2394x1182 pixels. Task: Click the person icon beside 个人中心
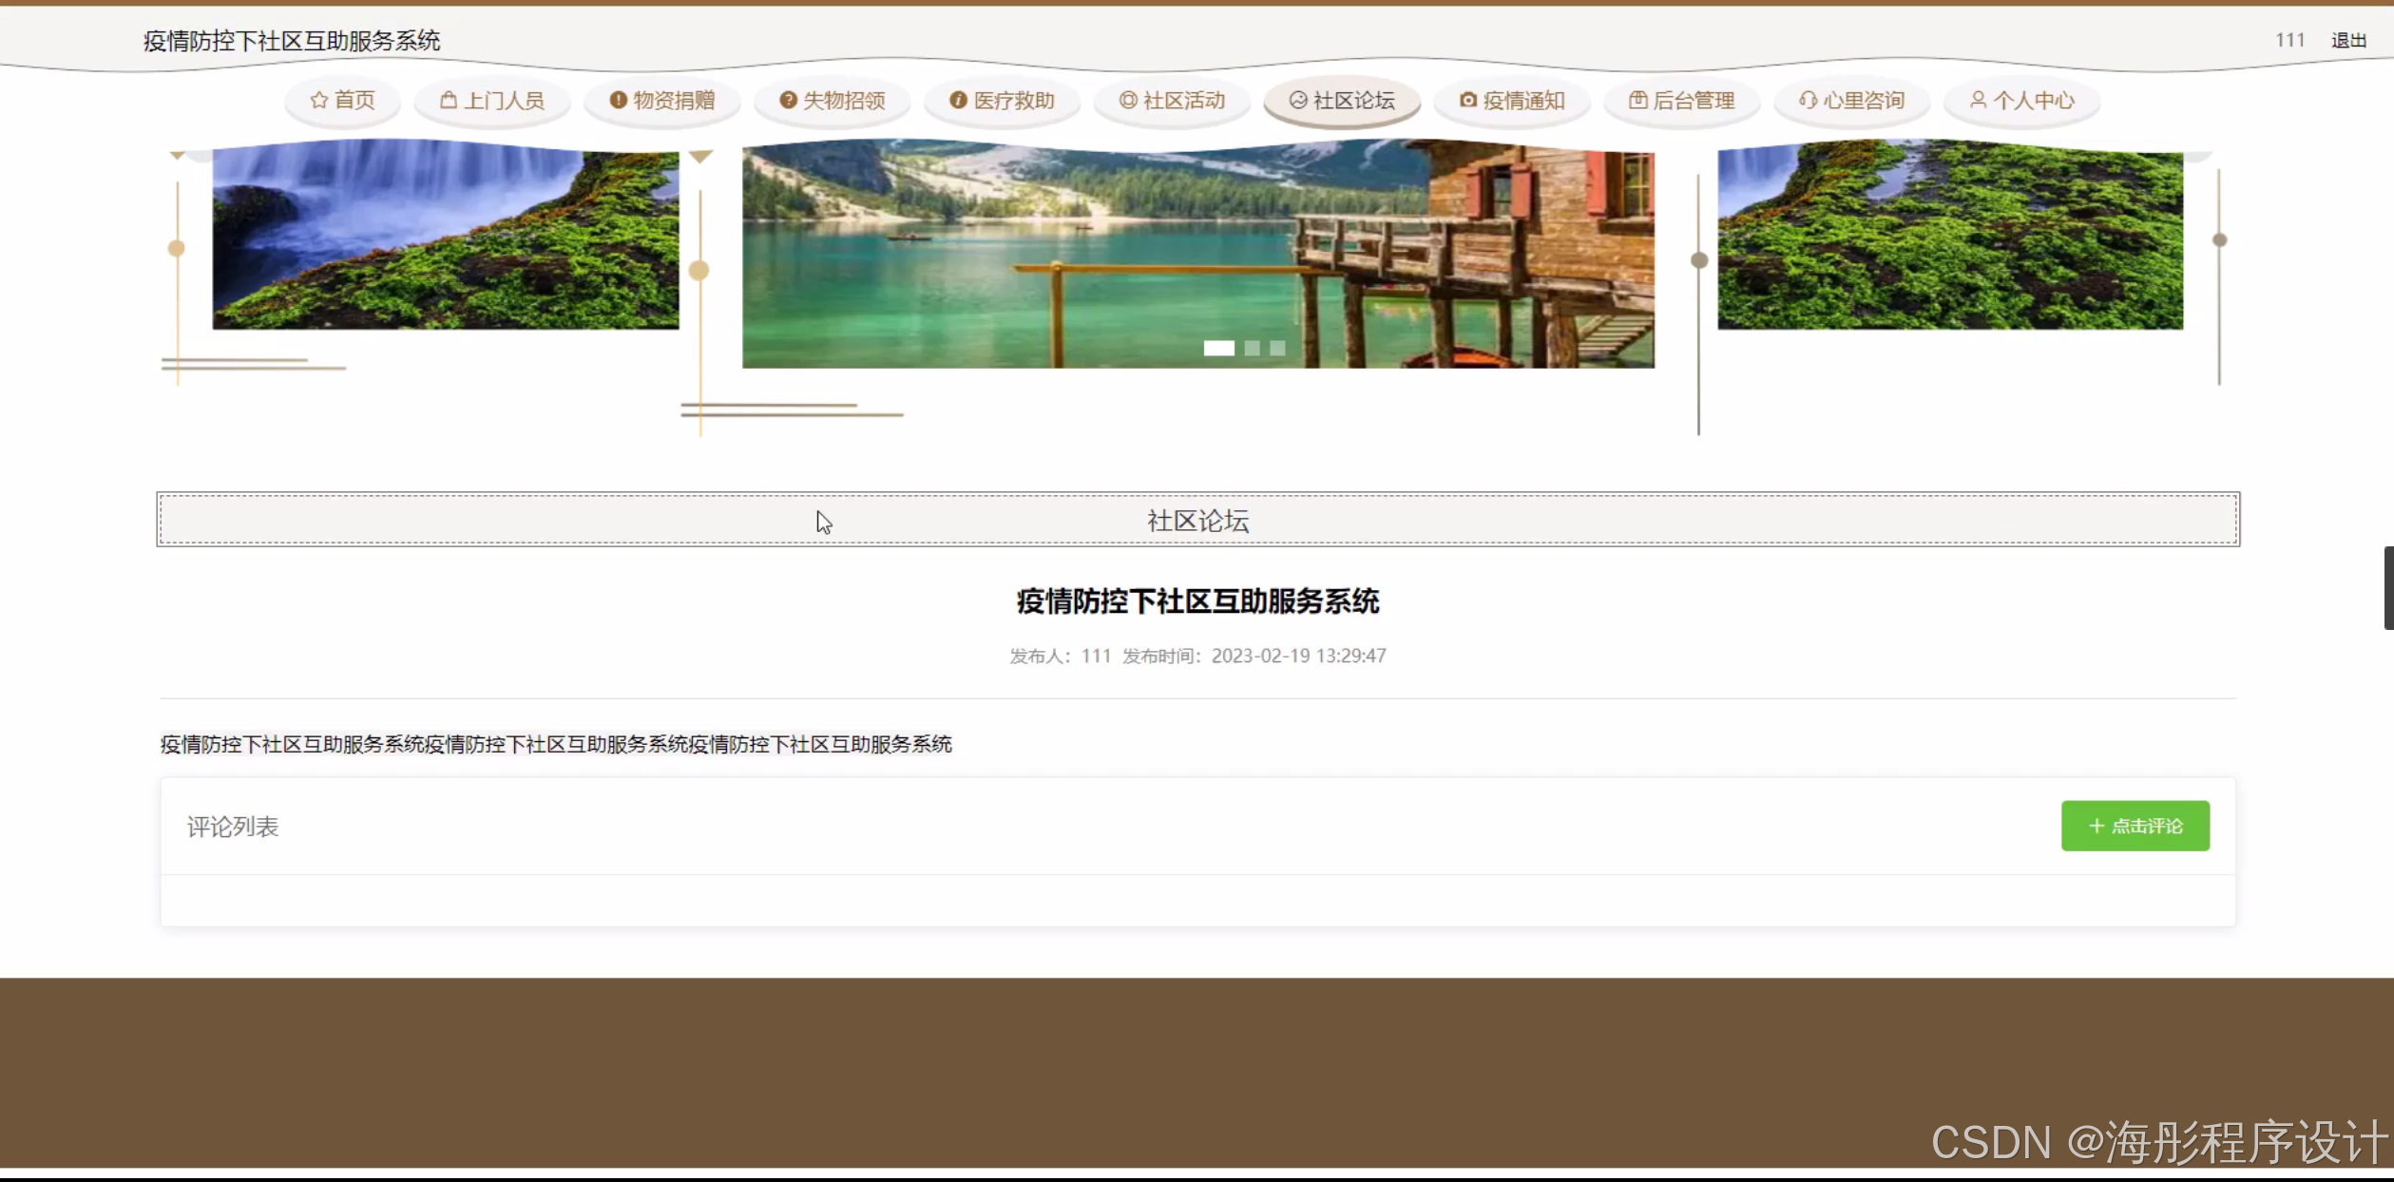click(1978, 101)
